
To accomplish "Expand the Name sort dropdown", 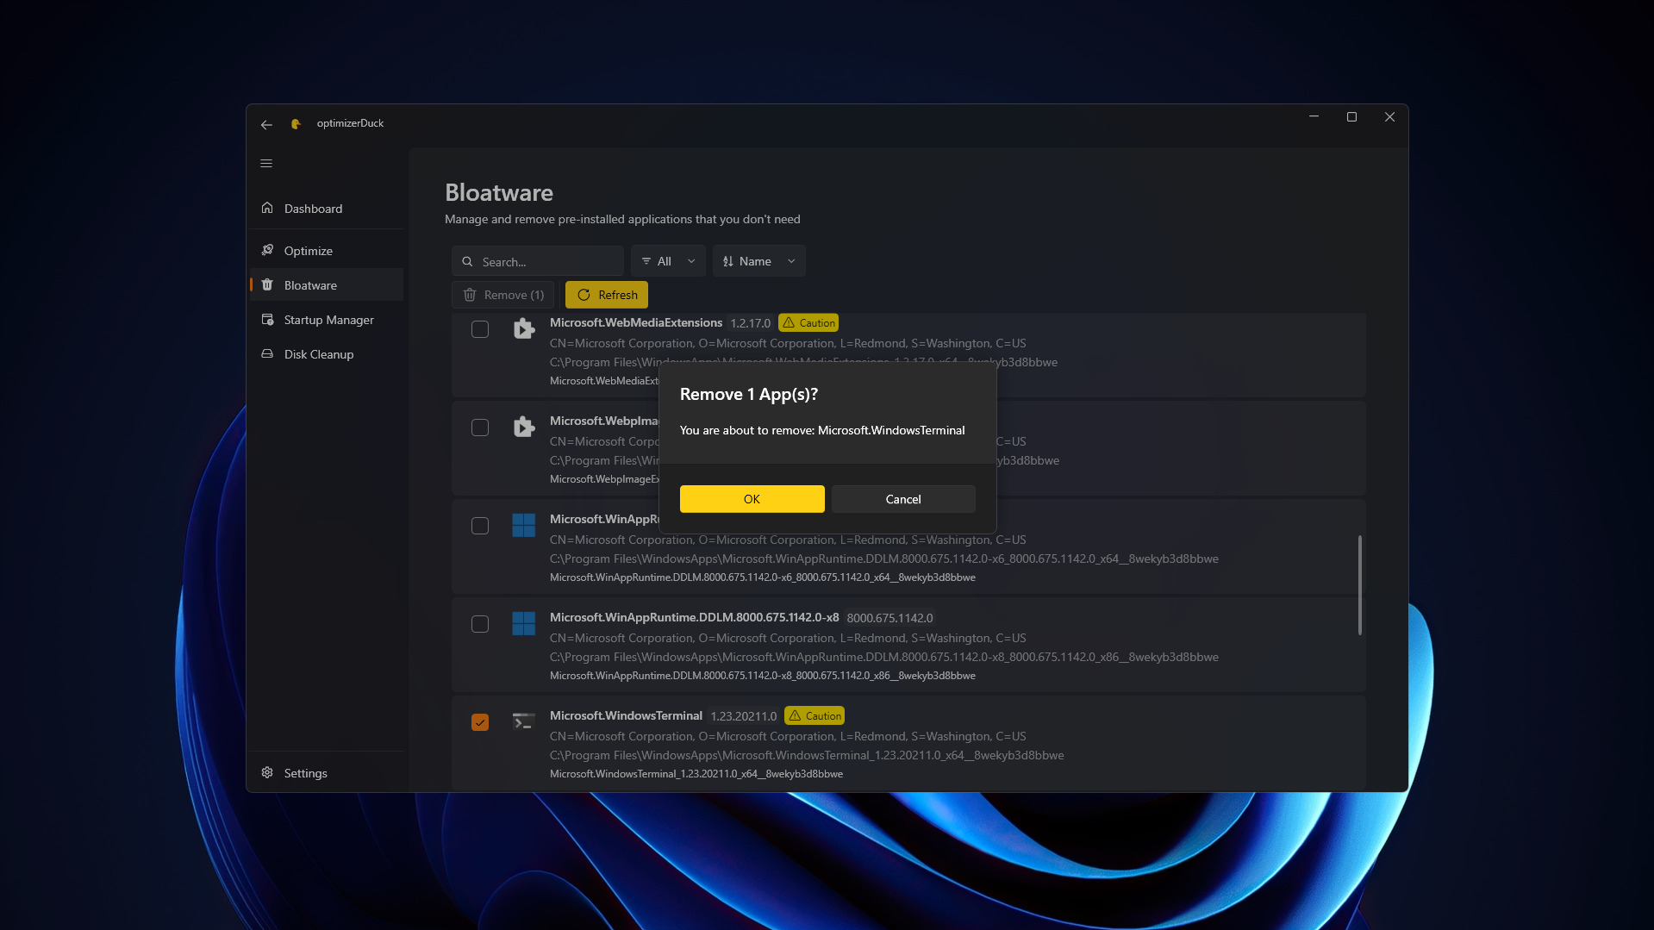I will (758, 261).
